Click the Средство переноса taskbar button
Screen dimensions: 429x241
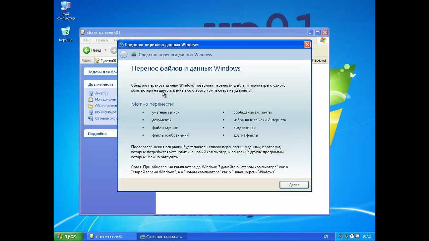[x=162, y=236]
